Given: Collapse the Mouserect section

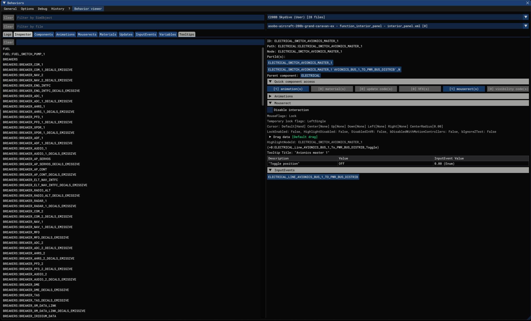Looking at the screenshot, I should (x=398, y=103).
